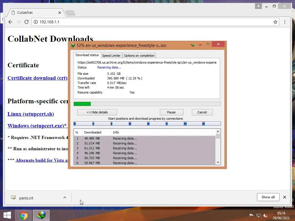Click the connections progress strip
295x221 pixels.
coord(147,124)
